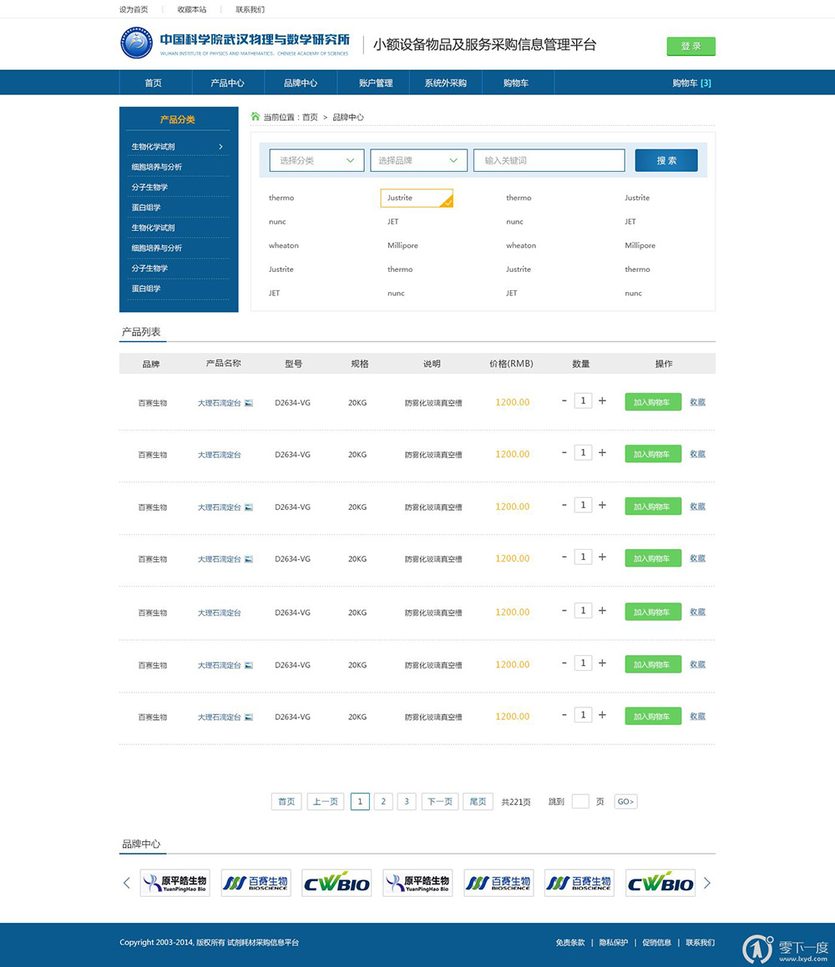Click the GO> pagination button
Image resolution: width=835 pixels, height=967 pixels.
tap(625, 801)
